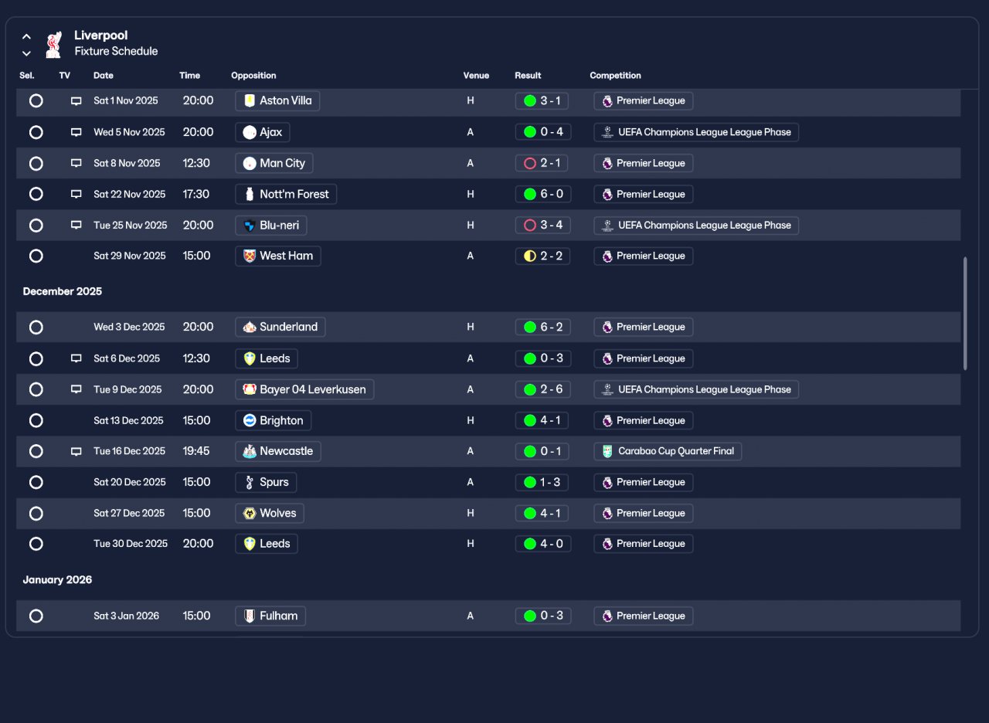Click TV icon for Blu-neri fixture
The image size is (989, 723).
[x=76, y=226]
